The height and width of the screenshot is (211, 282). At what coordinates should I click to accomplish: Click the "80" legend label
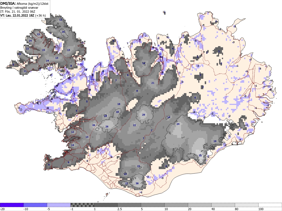pos(237,209)
